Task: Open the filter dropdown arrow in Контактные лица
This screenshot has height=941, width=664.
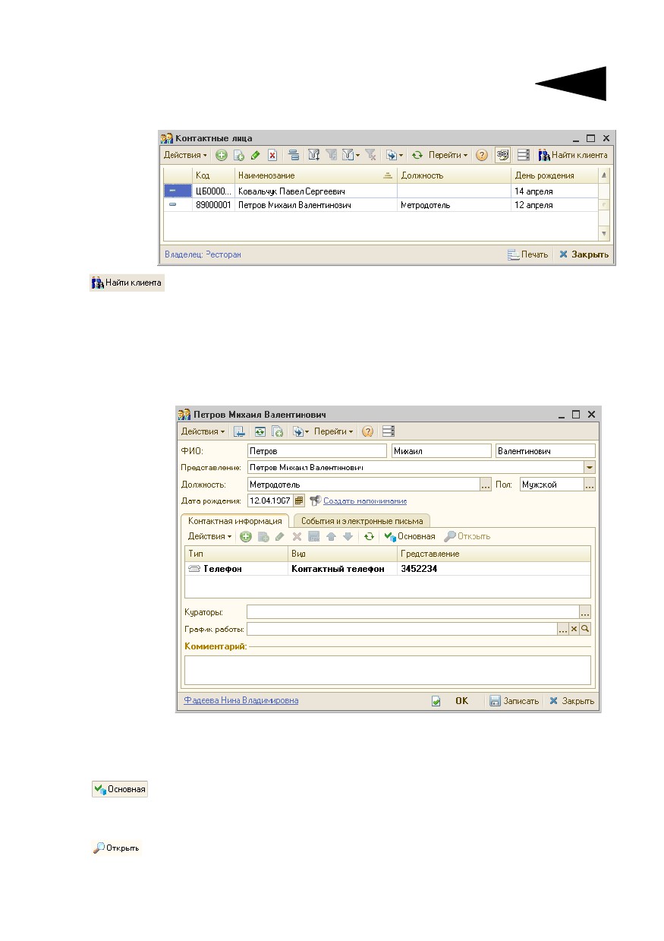Action: [x=357, y=155]
